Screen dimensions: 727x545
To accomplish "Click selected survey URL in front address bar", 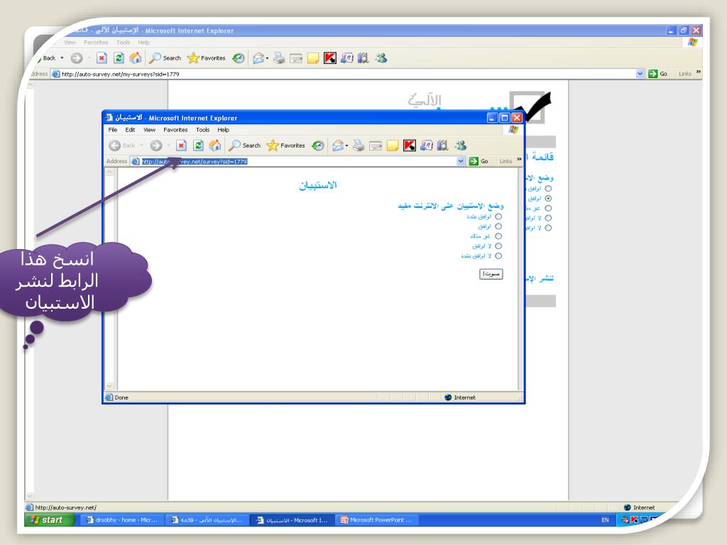I will [195, 161].
